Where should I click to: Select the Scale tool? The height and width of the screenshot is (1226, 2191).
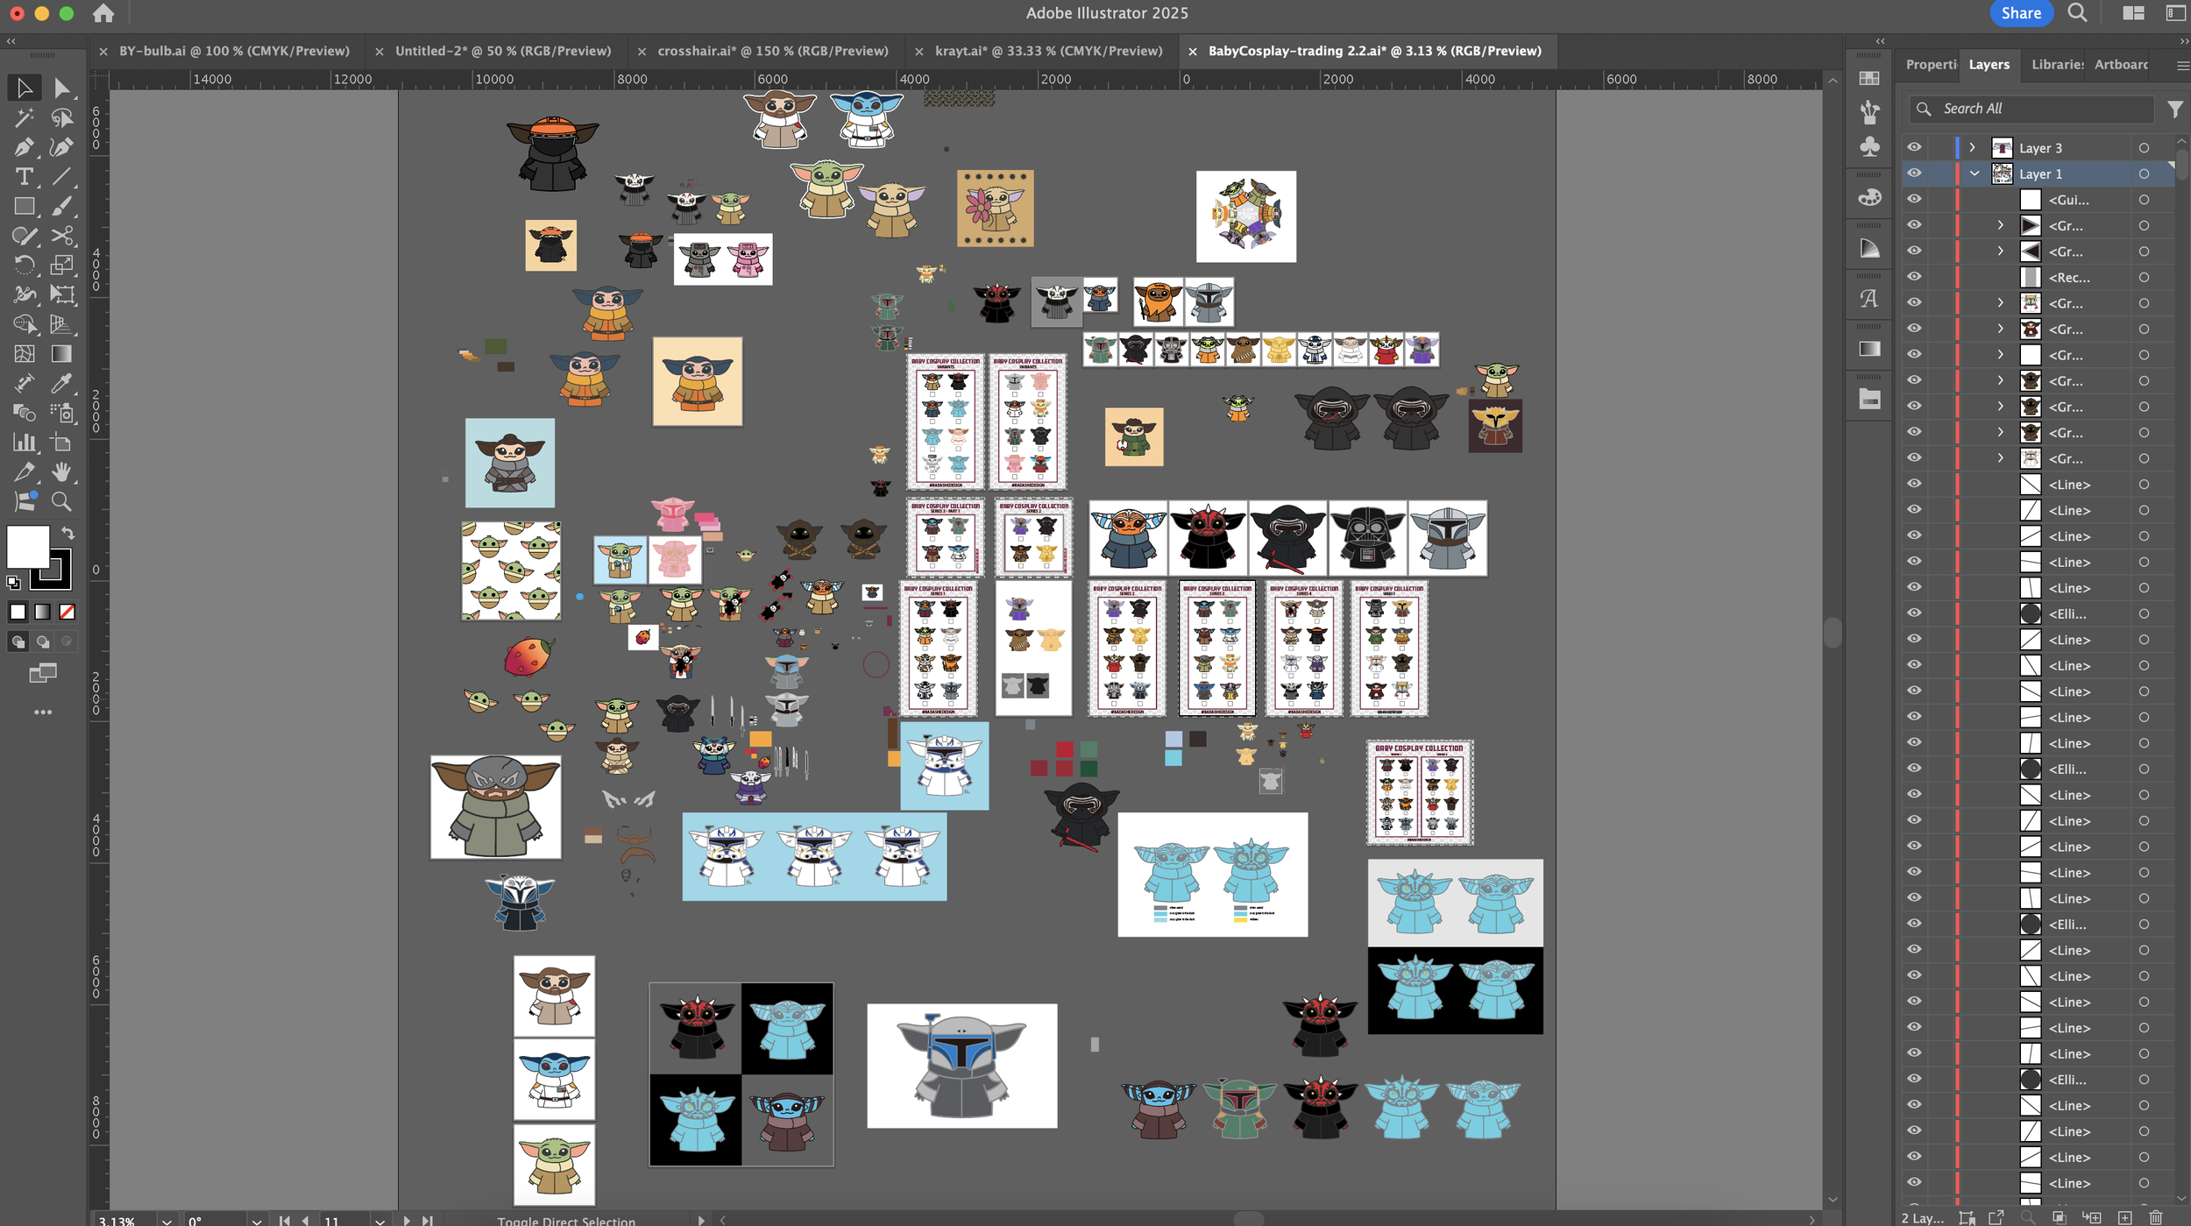click(61, 265)
